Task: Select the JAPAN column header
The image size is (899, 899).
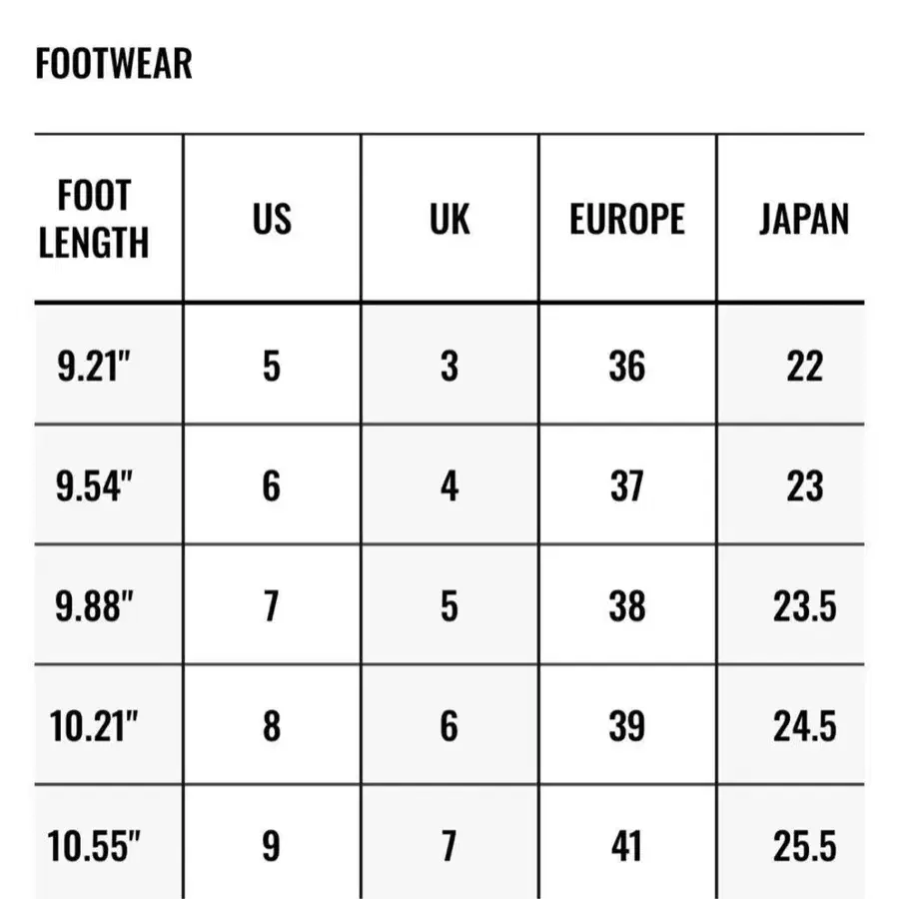Action: (x=804, y=219)
